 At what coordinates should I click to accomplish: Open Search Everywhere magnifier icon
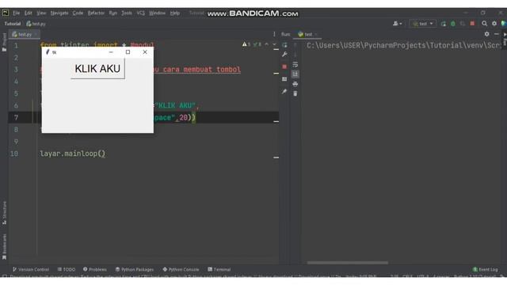484,24
